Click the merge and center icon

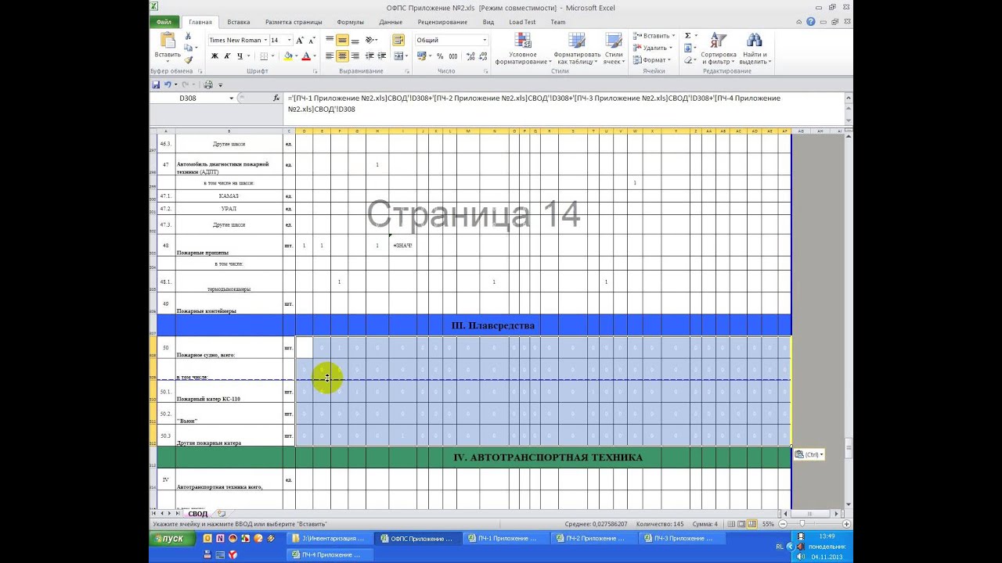pos(398,56)
